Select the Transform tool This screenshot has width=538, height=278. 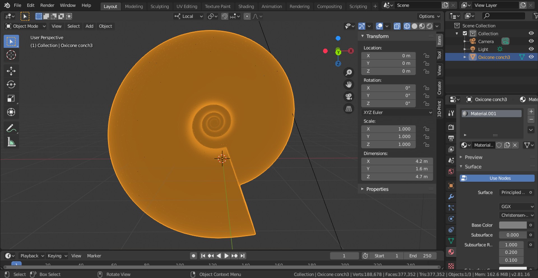pos(11,112)
